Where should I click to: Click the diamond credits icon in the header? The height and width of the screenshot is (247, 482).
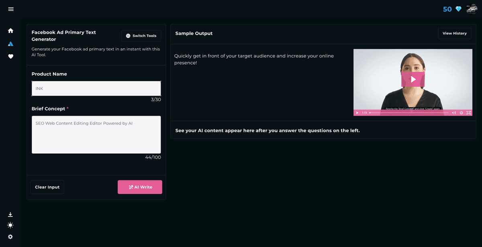[x=458, y=9]
